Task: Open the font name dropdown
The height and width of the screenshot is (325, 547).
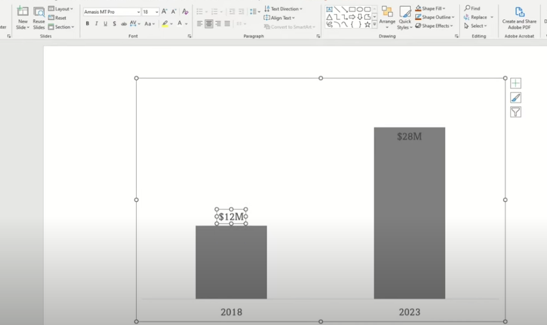Action: click(x=138, y=12)
